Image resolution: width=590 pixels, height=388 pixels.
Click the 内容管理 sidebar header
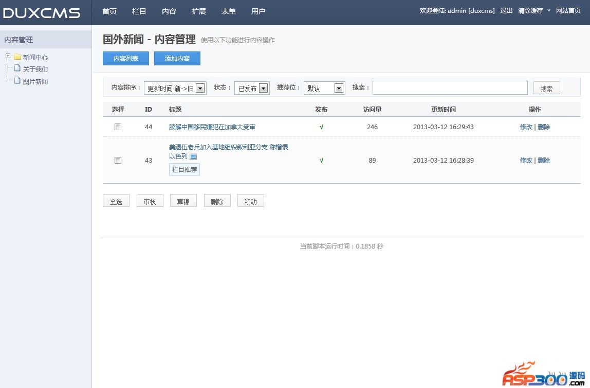[46, 40]
